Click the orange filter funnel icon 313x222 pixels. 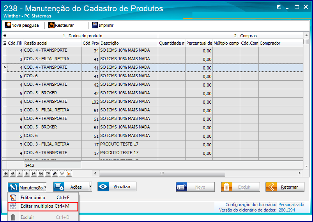pyautogui.click(x=69, y=173)
